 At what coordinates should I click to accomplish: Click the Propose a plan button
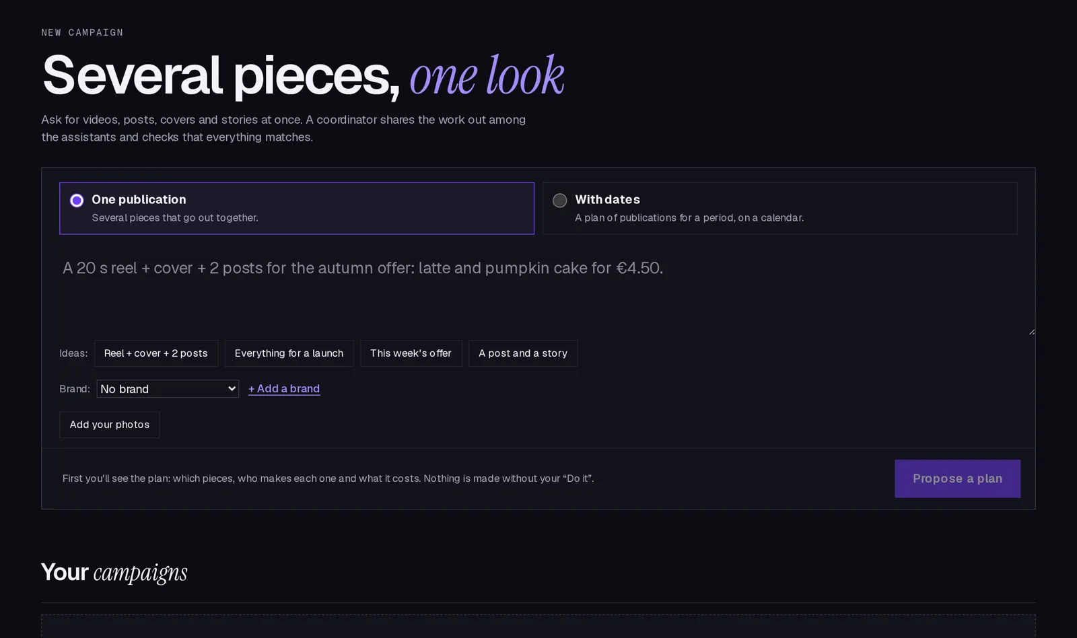[x=957, y=478]
